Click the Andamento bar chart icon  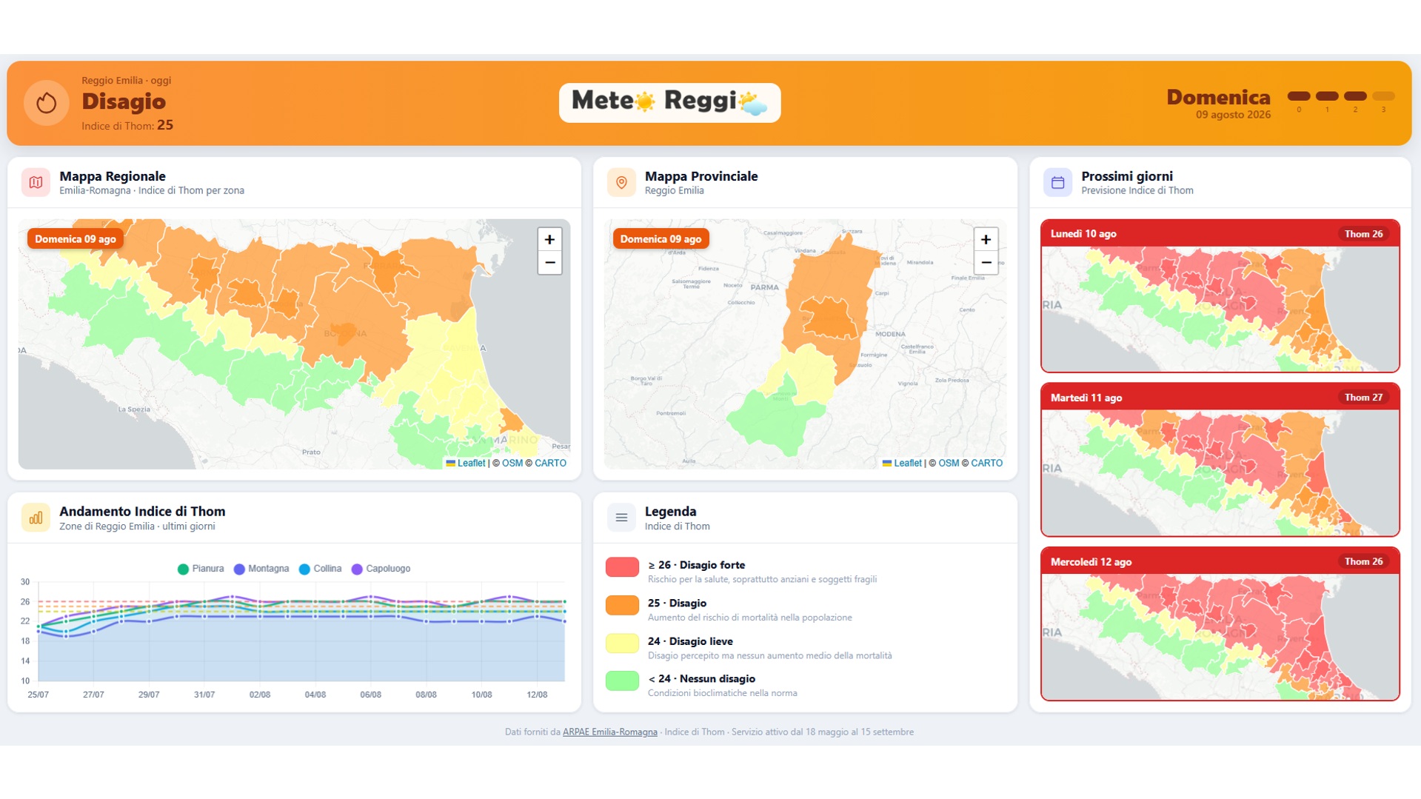[x=36, y=518]
